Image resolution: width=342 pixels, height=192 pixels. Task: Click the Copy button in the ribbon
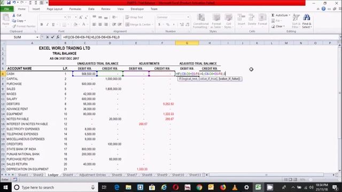(19, 21)
